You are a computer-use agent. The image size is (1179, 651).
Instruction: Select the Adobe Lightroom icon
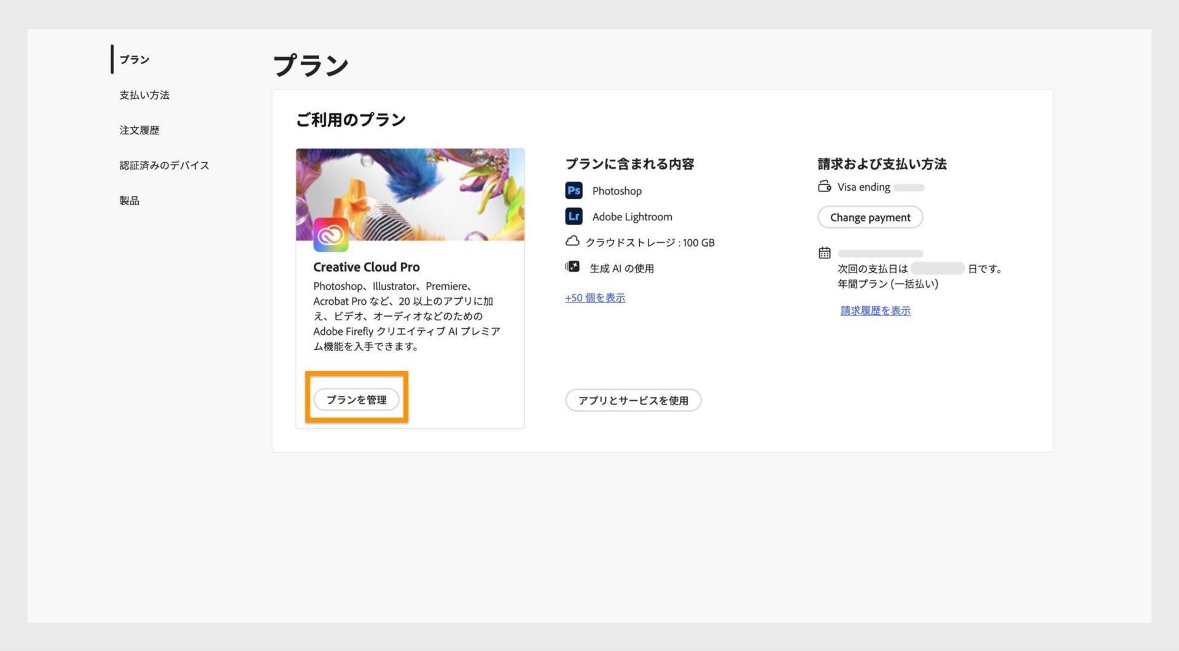coord(574,217)
